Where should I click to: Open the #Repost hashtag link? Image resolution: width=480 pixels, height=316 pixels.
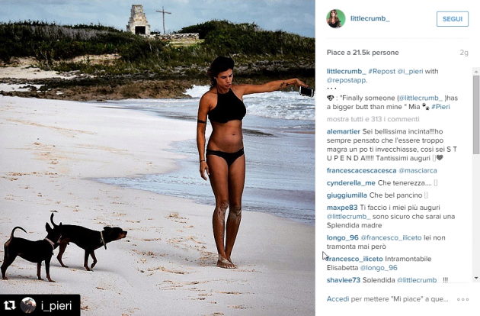[382, 71]
